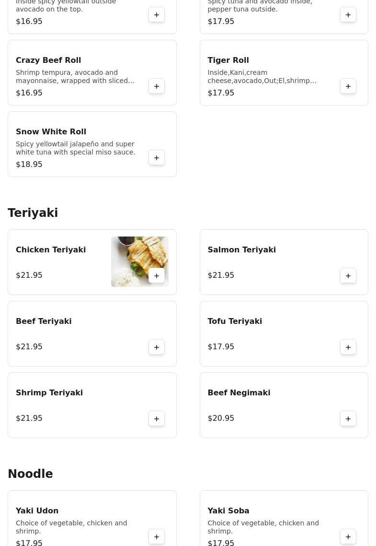Select the Beef Negimaki item name

coord(239,393)
